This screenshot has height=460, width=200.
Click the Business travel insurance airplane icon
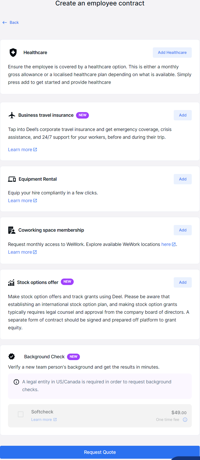(x=12, y=115)
